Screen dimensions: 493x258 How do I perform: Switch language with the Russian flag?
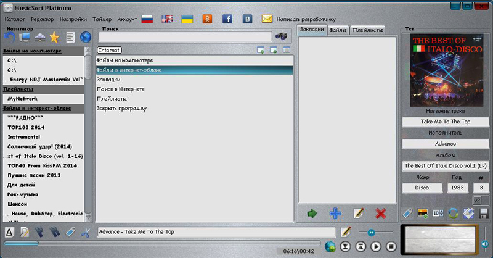click(147, 19)
